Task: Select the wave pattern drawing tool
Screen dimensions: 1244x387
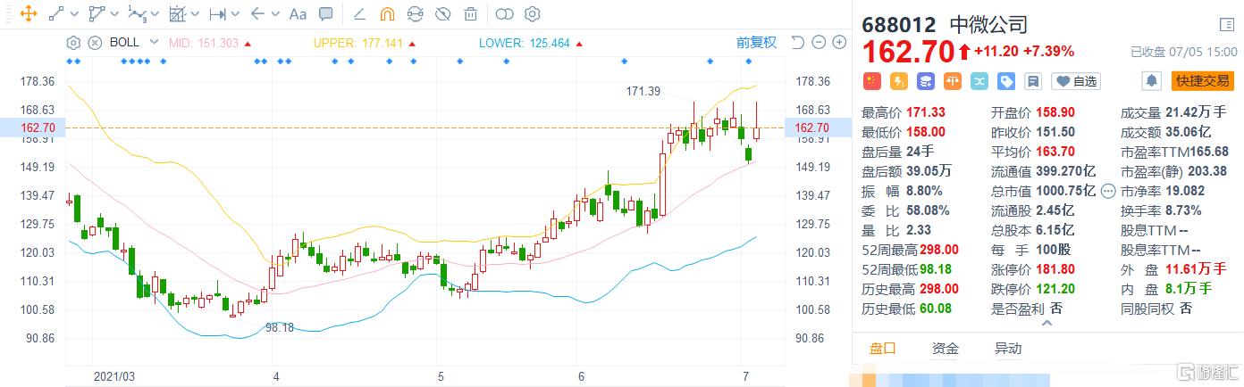Action: [x=137, y=13]
